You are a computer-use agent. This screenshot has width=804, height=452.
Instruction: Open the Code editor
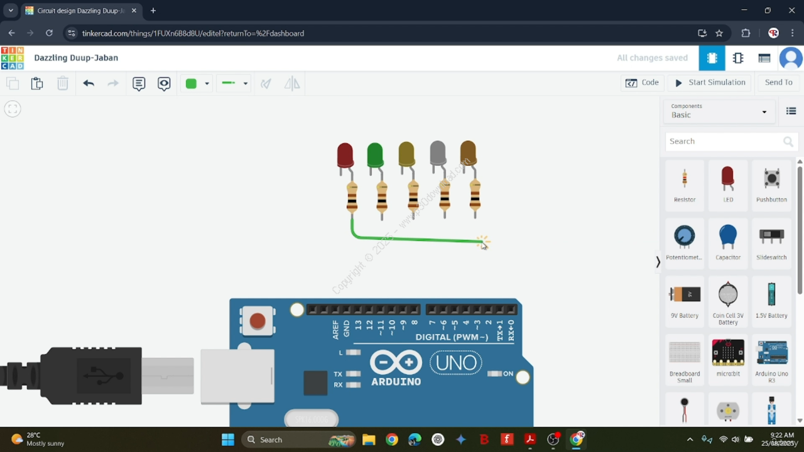[x=642, y=82]
